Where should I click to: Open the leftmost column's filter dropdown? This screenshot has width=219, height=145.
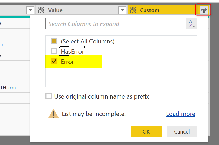click(30, 10)
